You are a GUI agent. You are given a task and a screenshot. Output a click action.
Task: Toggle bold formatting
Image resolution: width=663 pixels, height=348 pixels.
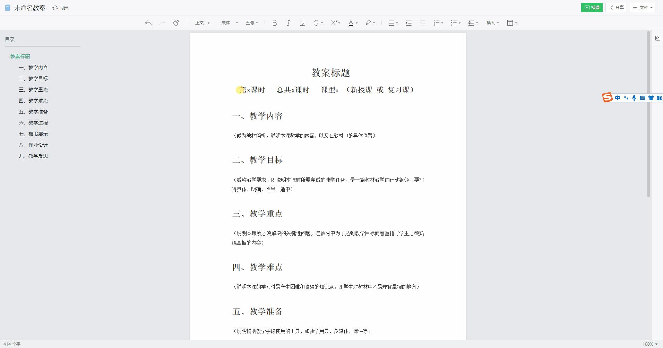point(274,22)
